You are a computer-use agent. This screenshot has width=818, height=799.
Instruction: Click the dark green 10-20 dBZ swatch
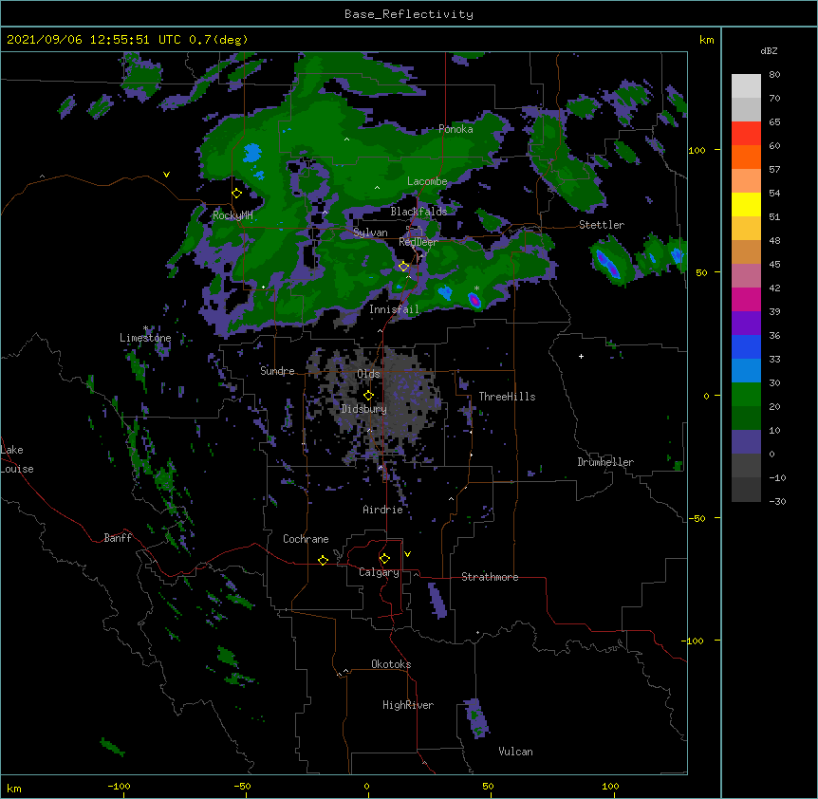(746, 418)
